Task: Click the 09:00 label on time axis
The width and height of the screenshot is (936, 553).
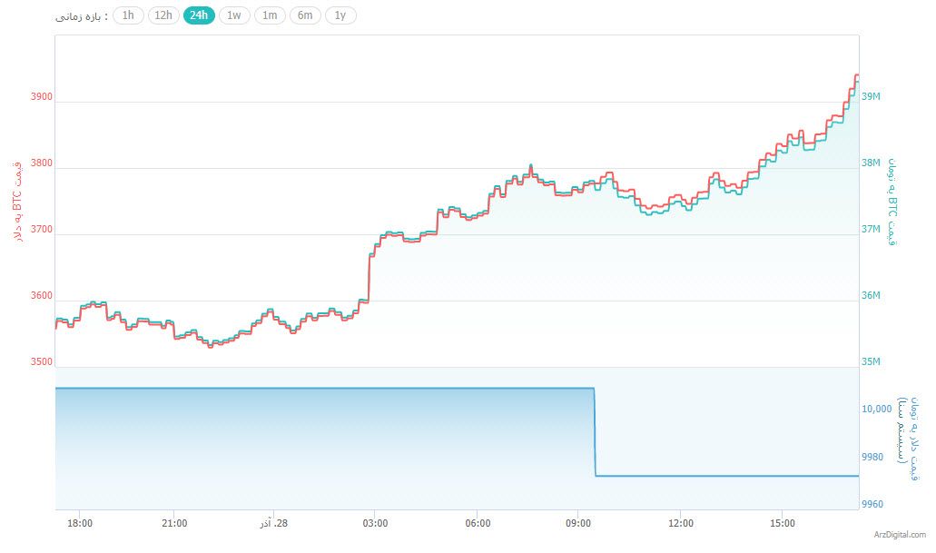Action: [578, 523]
